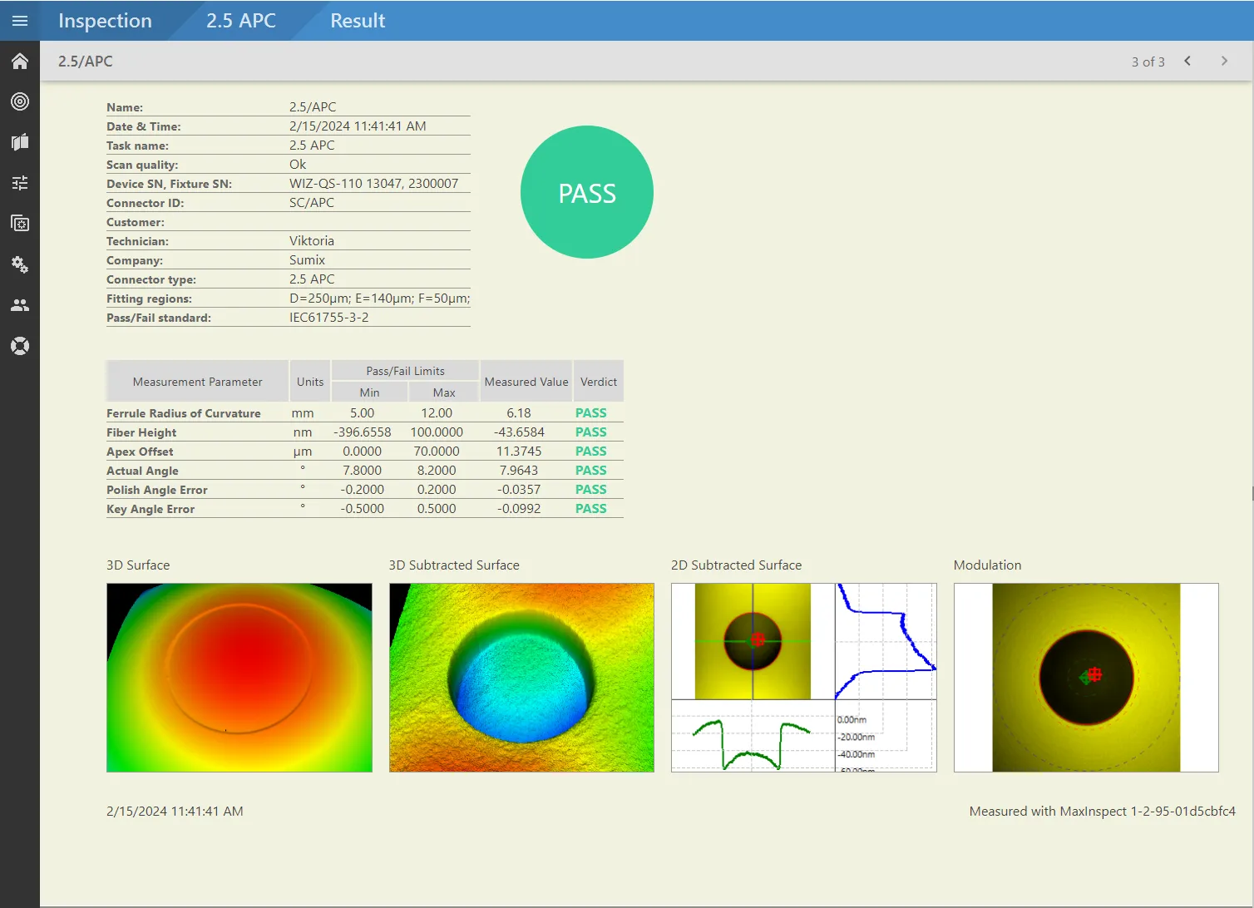Viewport: 1254px width, 908px height.
Task: Open the 3D Subtracted Surface image
Action: click(x=521, y=677)
